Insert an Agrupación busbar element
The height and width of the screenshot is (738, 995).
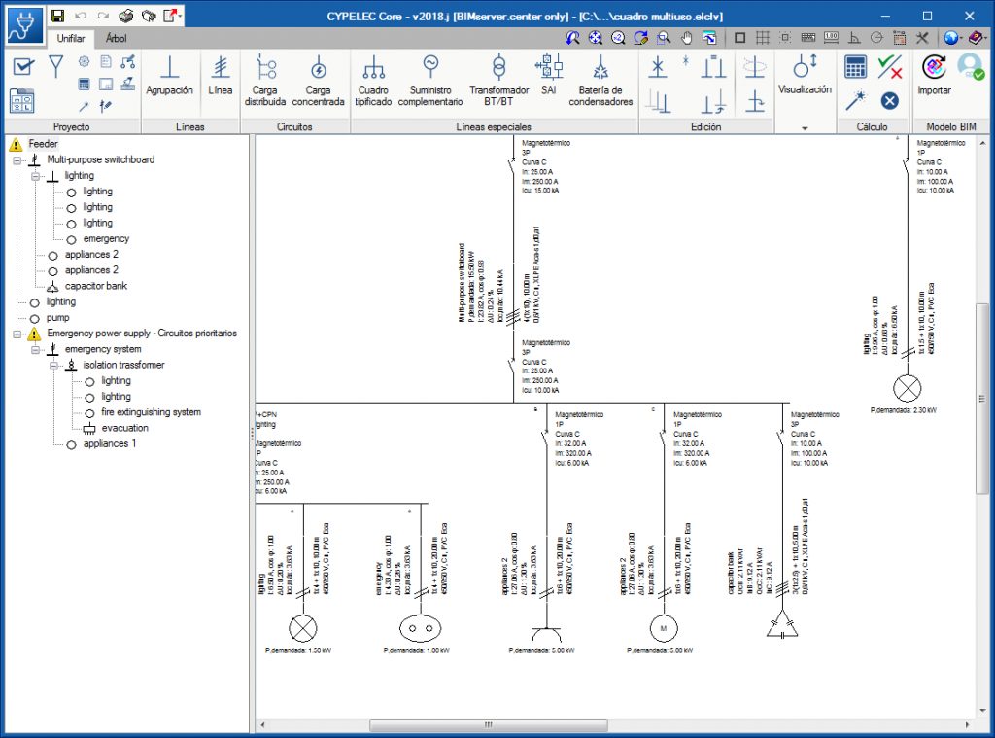pyautogui.click(x=169, y=78)
